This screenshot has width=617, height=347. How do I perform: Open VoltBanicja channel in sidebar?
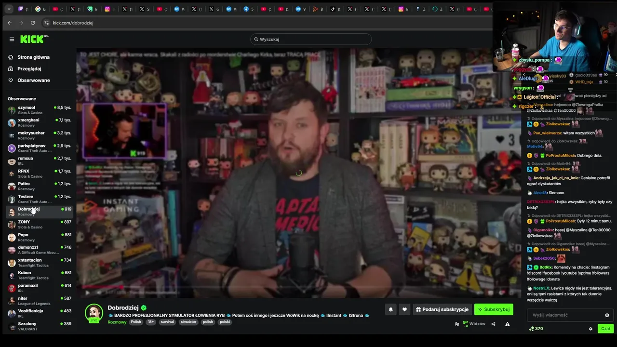(40, 313)
